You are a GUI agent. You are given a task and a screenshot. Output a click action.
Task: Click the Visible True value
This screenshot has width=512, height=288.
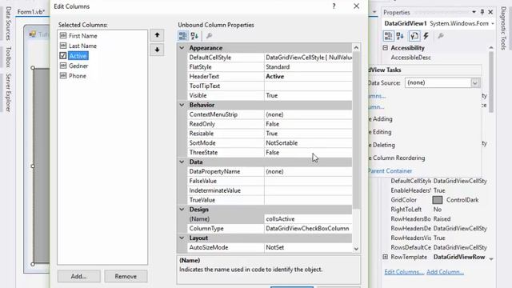point(308,95)
